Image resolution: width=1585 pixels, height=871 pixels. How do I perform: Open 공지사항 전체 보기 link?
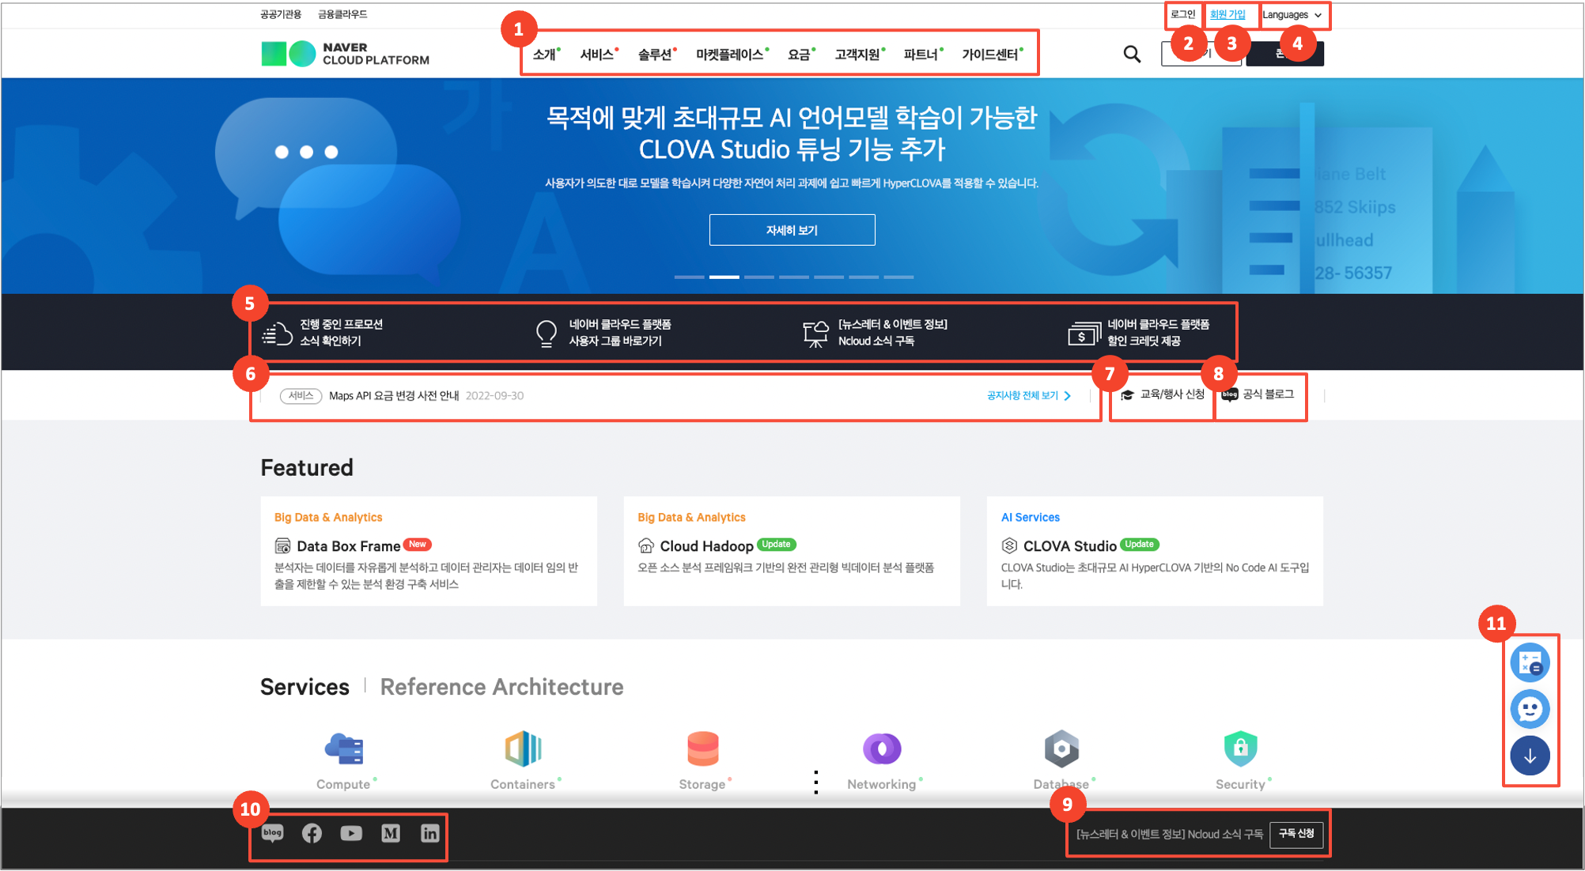1028,395
